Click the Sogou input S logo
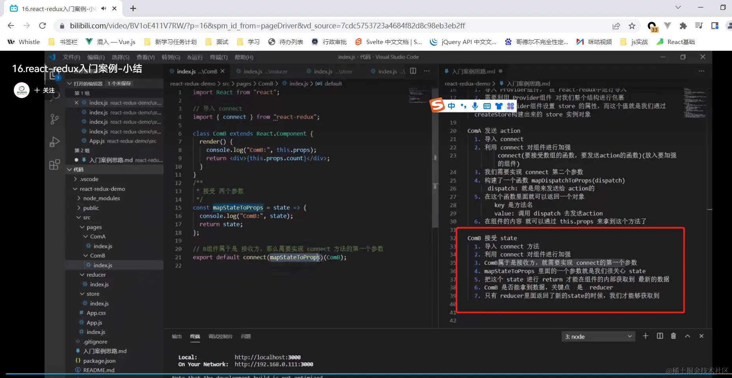Viewport: 732px width, 378px height. click(437, 106)
